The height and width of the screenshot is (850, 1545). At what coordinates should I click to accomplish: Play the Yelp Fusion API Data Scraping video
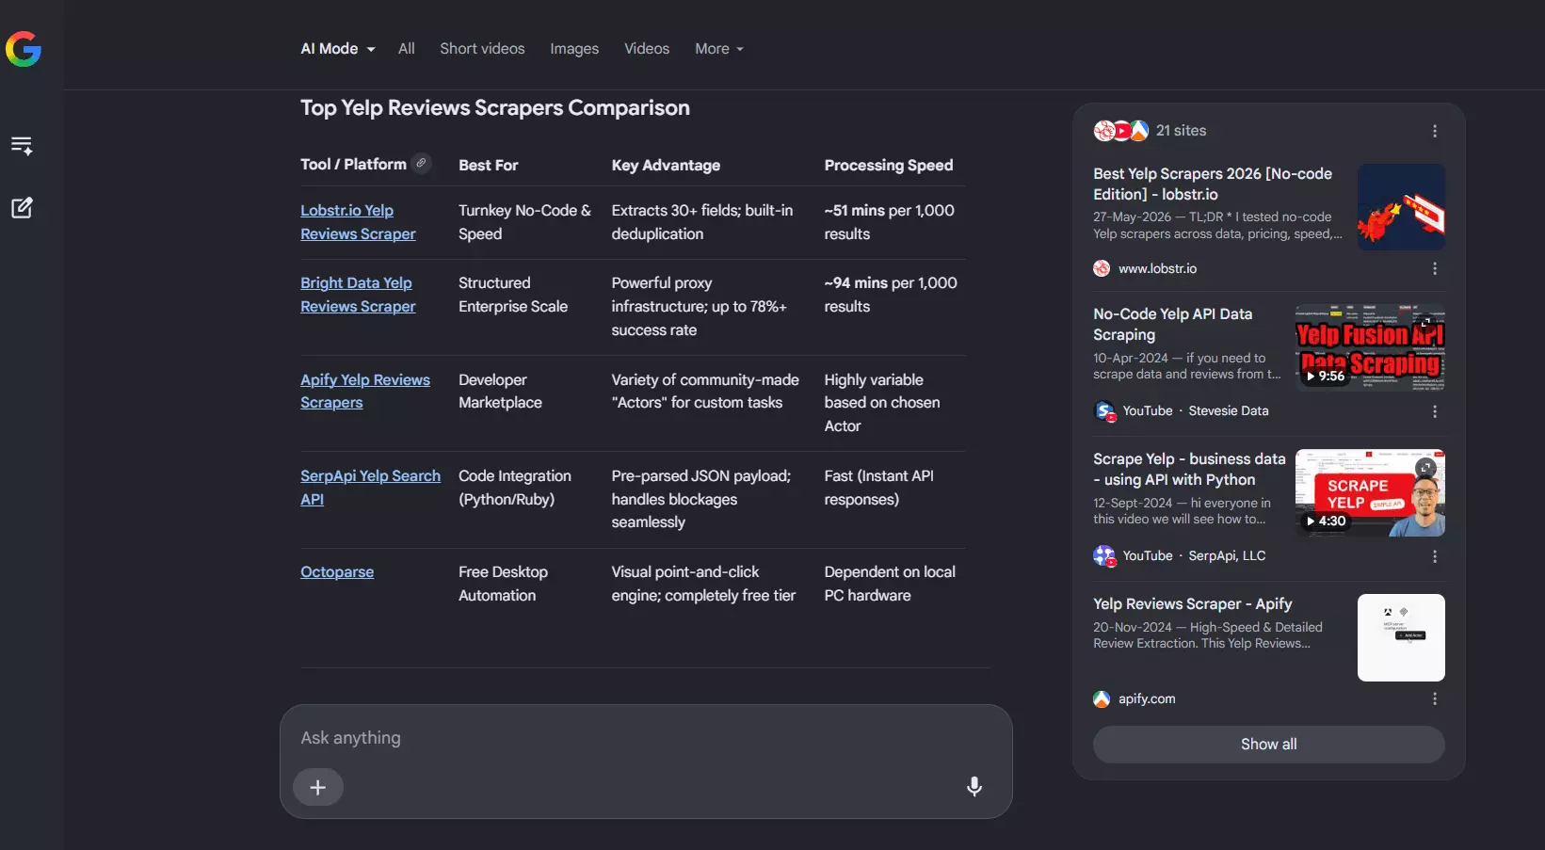click(x=1370, y=347)
